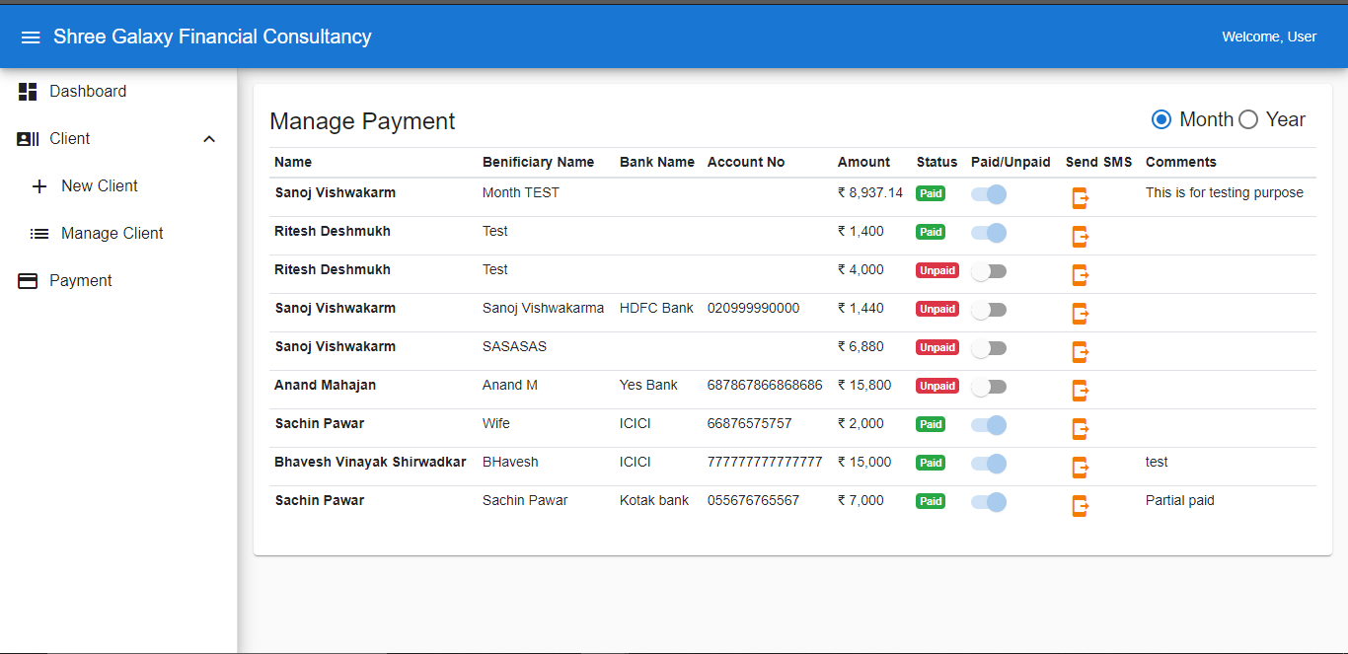Viewport: 1348px width, 654px height.
Task: Send SMS for the first Sanoj Vishwakarm row
Action: [1080, 197]
